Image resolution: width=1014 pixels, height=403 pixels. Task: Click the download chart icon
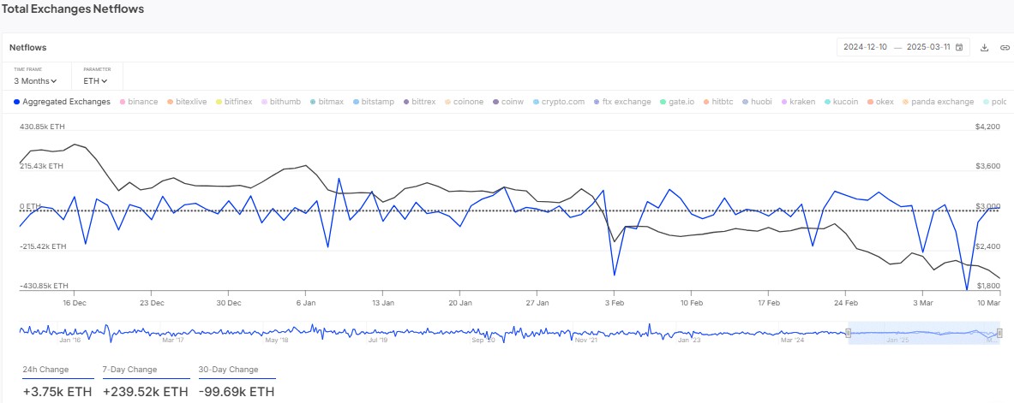(984, 48)
